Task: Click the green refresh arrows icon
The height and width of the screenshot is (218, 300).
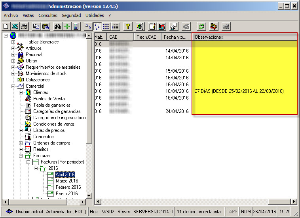Action: click(202, 26)
